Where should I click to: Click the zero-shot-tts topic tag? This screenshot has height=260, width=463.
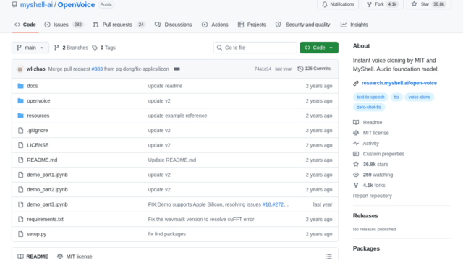tap(369, 108)
